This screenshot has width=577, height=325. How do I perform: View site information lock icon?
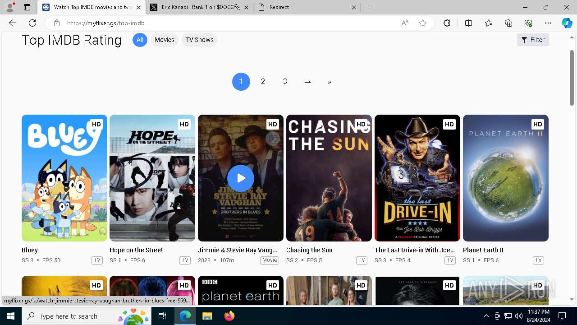click(56, 23)
